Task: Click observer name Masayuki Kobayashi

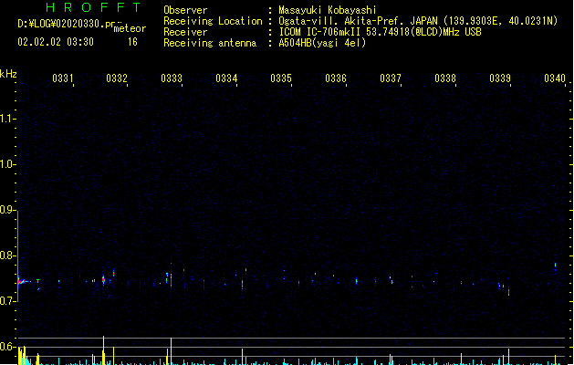Action: point(328,10)
